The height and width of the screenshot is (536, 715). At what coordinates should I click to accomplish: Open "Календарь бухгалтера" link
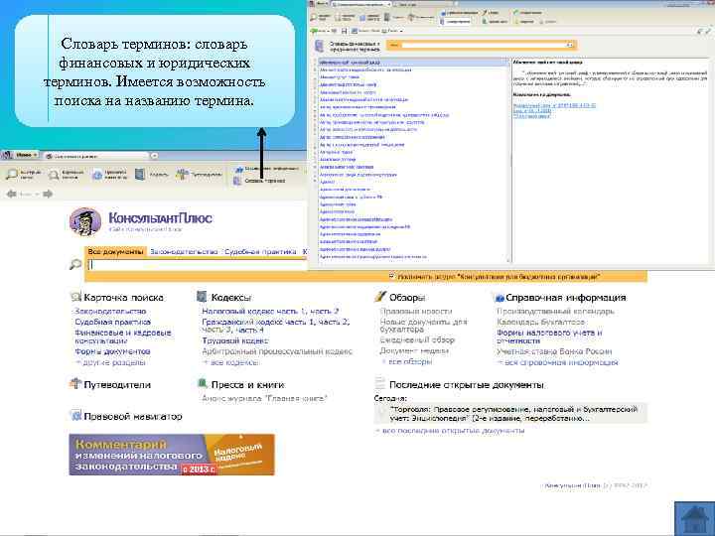click(x=540, y=323)
